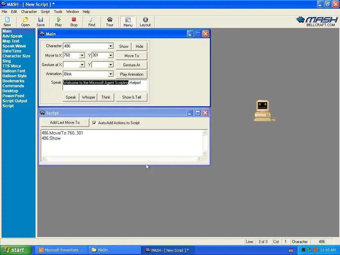Click the Main window title icon

[x=42, y=34]
